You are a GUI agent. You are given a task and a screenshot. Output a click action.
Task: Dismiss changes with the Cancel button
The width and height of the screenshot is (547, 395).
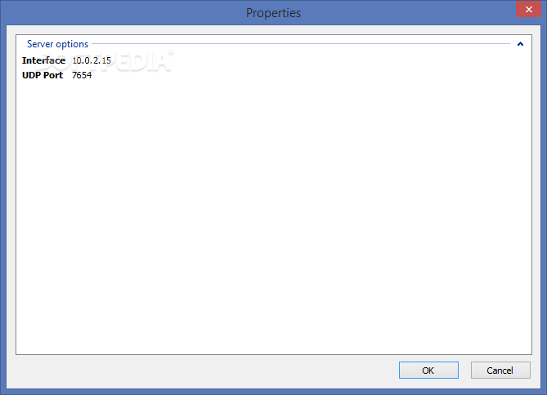point(500,370)
